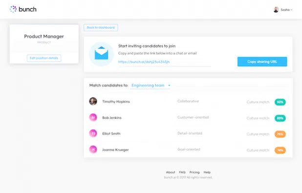Click the bunch logo
This screenshot has height=193, width=302.
[x=23, y=9]
